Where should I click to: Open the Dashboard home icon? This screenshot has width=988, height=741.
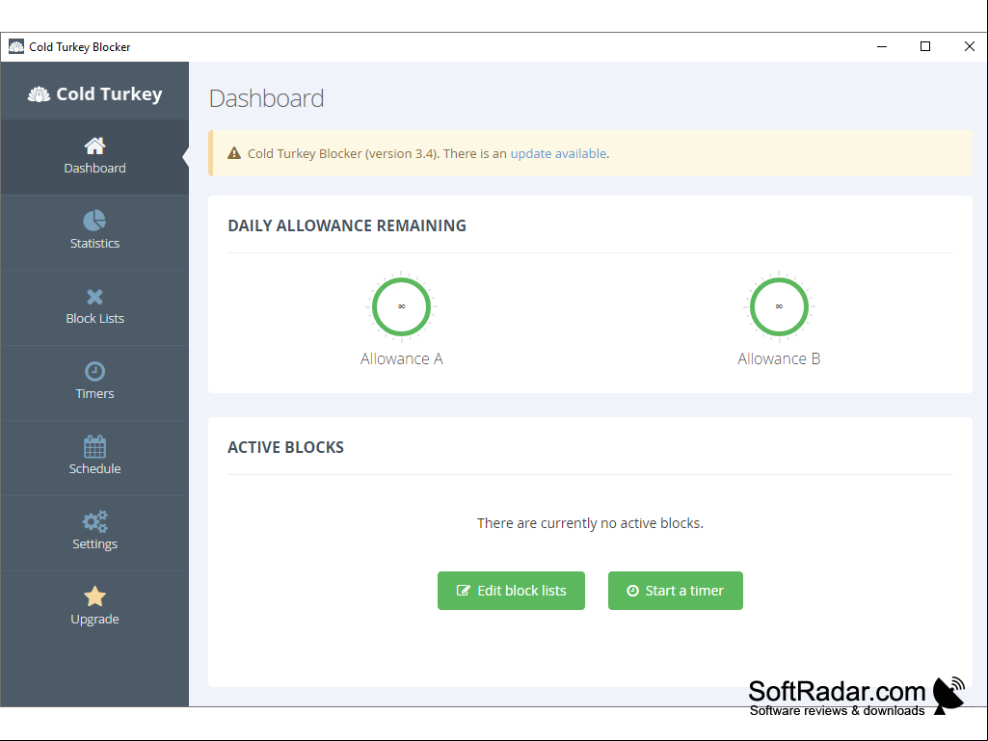(x=94, y=146)
